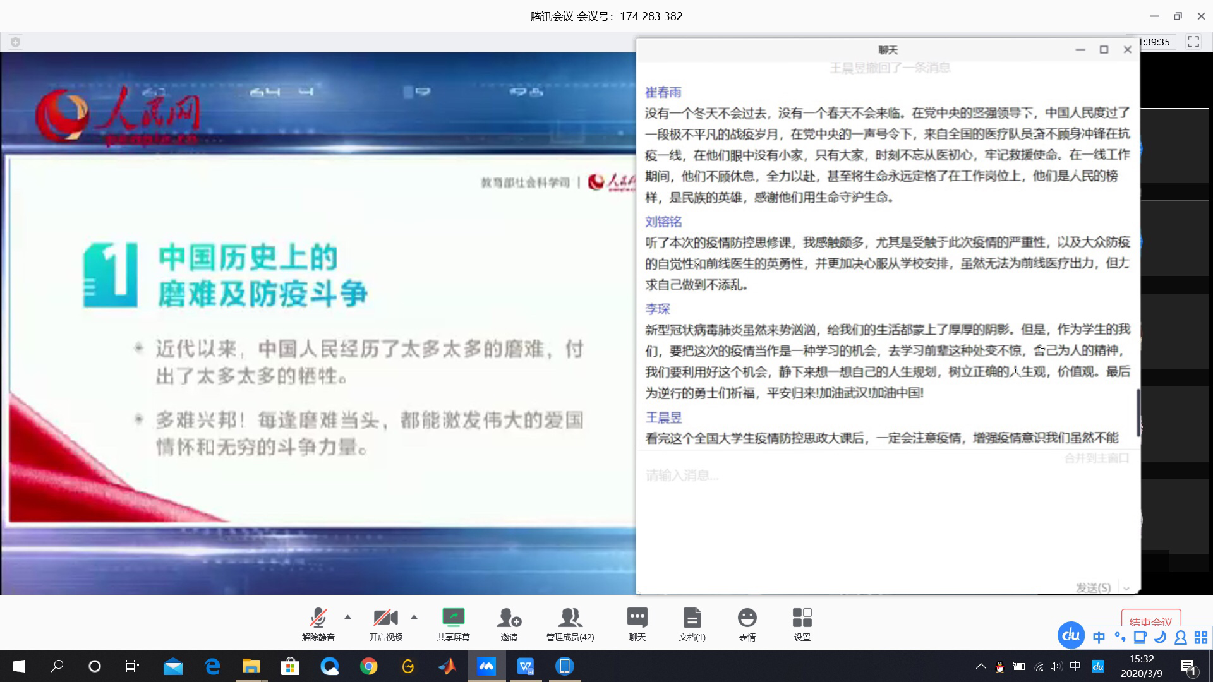This screenshot has height=682, width=1213.
Task: Open the 邀请 invite icon
Action: tap(509, 618)
